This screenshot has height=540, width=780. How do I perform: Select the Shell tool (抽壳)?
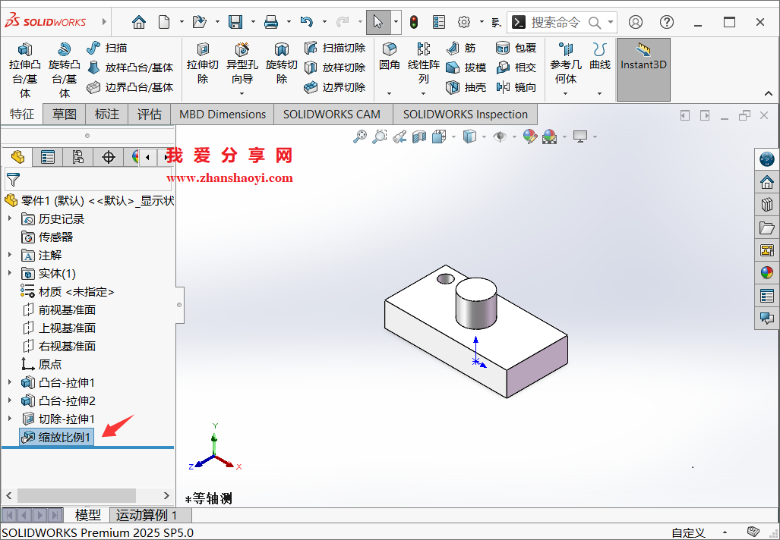tap(466, 87)
